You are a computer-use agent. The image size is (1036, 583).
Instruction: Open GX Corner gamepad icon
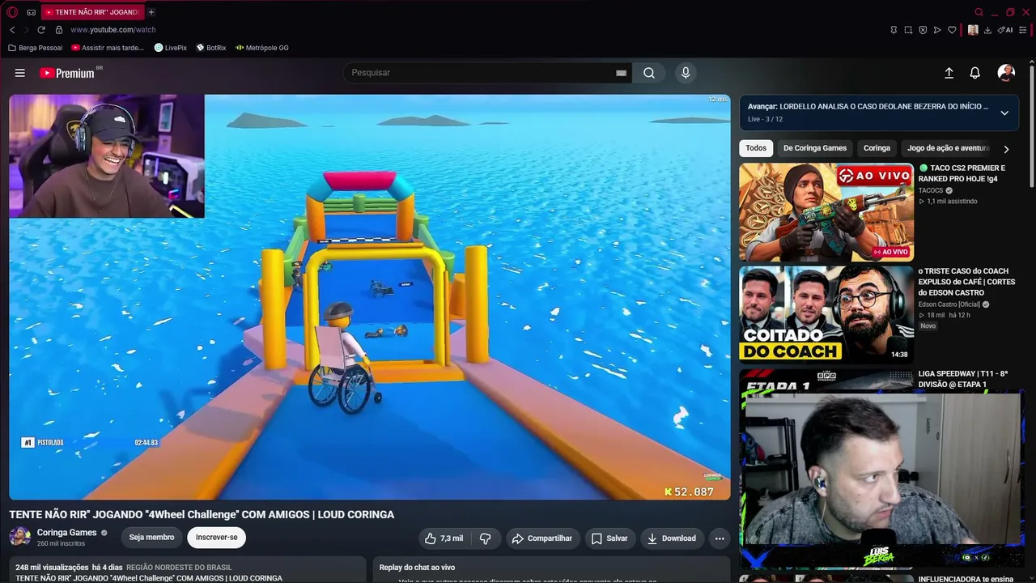pyautogui.click(x=31, y=12)
